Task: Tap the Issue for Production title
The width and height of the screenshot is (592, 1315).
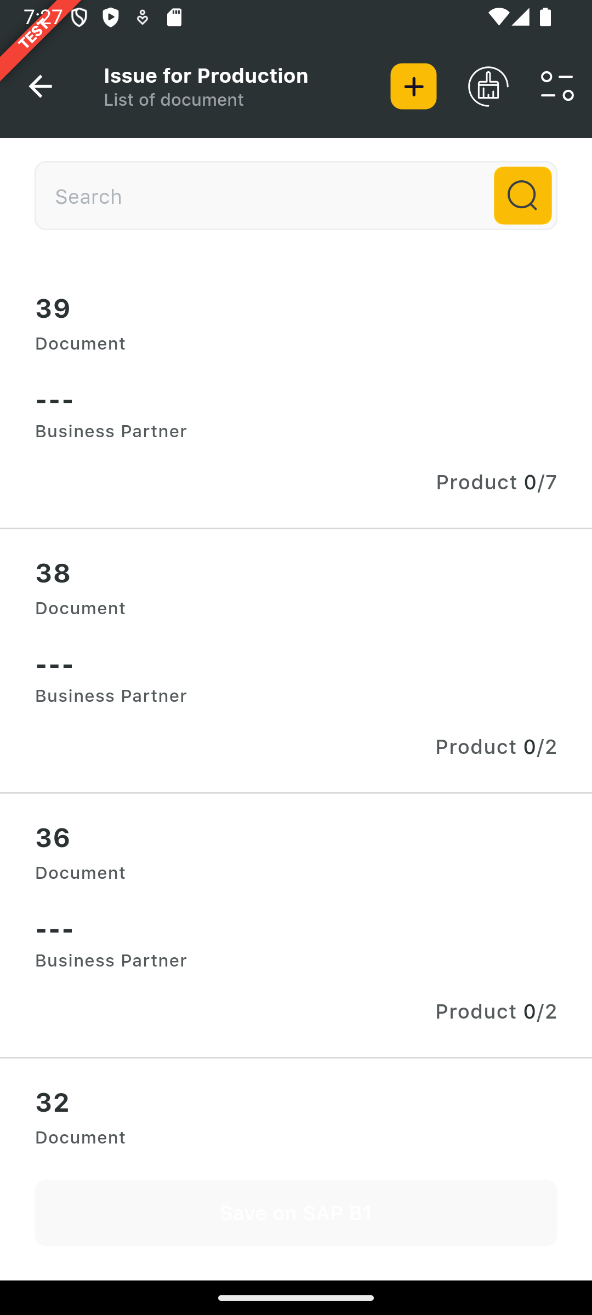Action: click(x=206, y=76)
